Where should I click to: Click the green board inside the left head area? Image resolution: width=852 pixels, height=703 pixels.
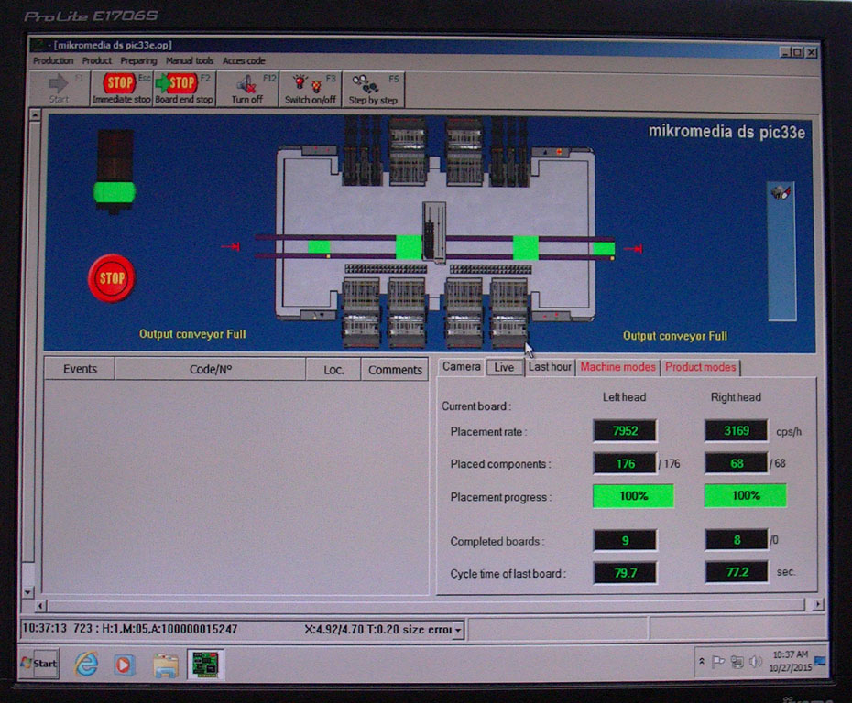click(x=408, y=247)
